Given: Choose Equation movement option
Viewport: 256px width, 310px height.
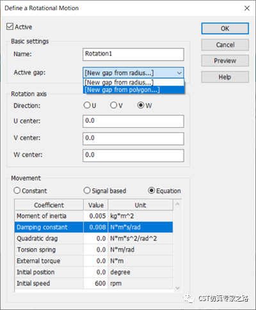Looking at the screenshot, I should click(x=151, y=190).
